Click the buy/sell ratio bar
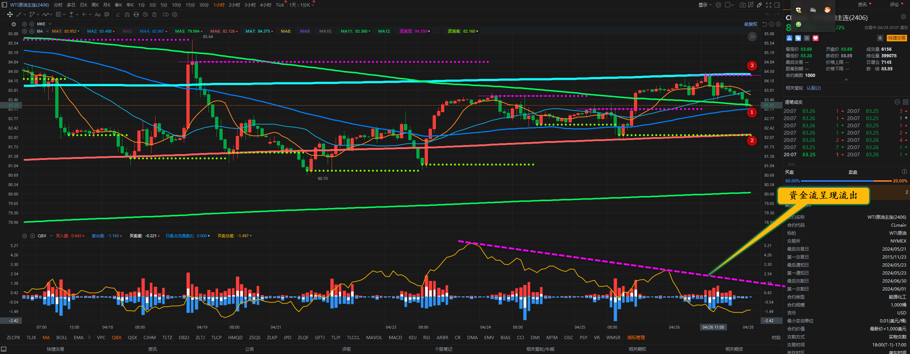910x354 pixels. pos(846,181)
